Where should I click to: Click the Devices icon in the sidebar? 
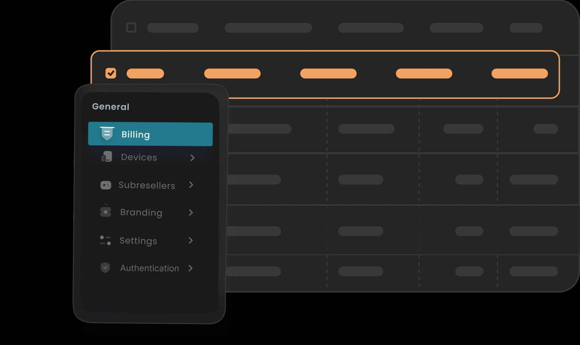106,157
